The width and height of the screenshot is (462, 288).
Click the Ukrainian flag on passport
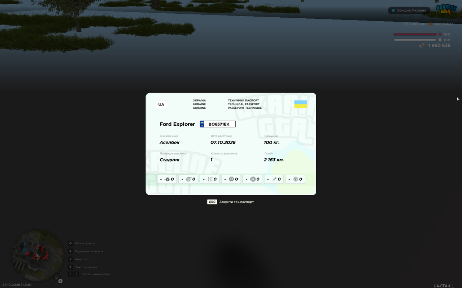click(x=301, y=104)
